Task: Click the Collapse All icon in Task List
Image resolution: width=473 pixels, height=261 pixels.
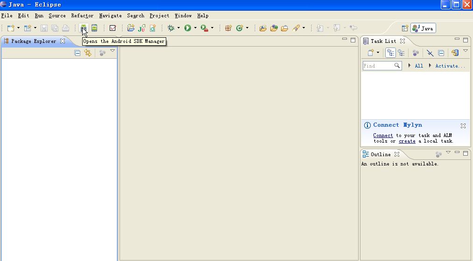Action: click(441, 53)
